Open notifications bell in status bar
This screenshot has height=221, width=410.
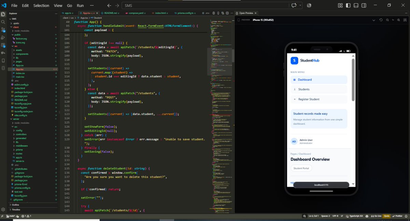tap(406, 216)
